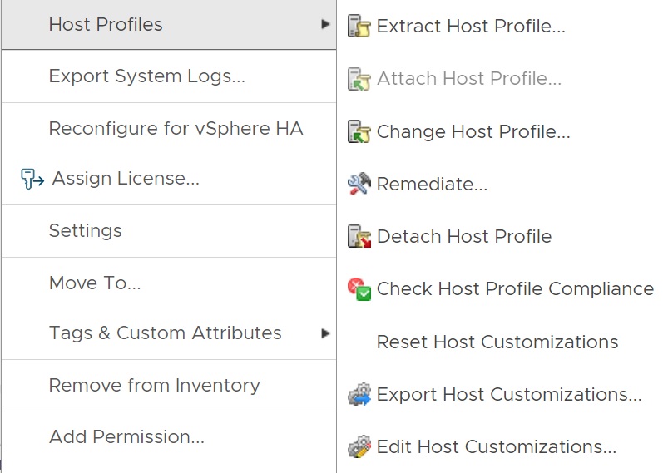This screenshot has width=663, height=473.
Task: Open Tags & Custom Attributes menu entry
Action: tap(165, 333)
